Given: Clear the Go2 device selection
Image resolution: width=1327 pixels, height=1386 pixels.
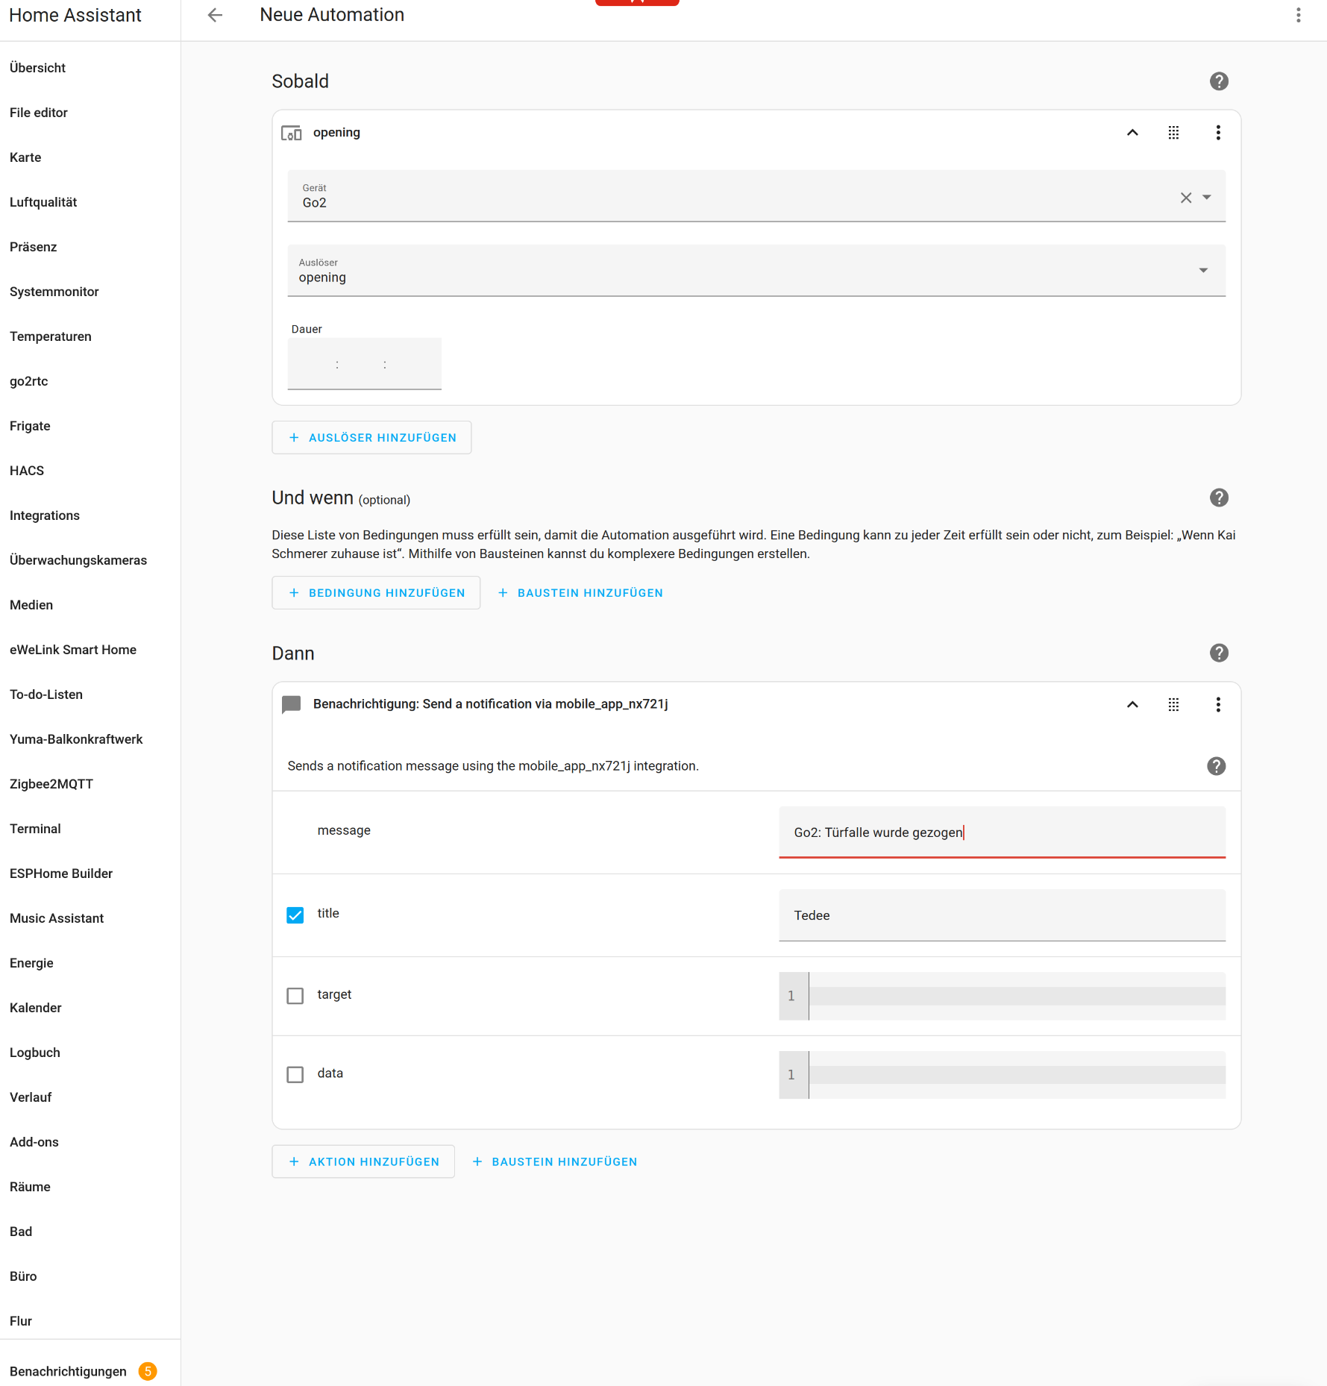Looking at the screenshot, I should click(x=1186, y=198).
